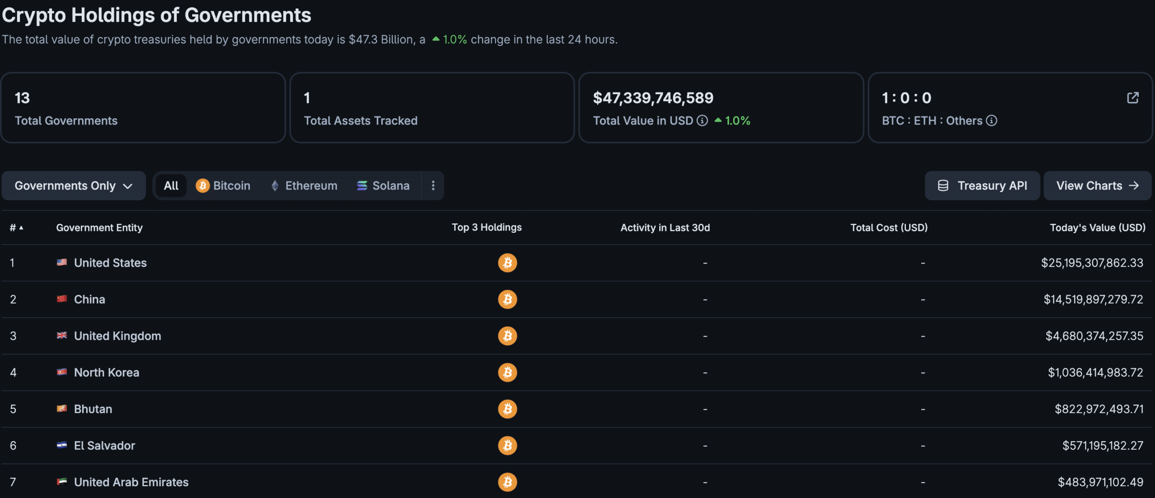Sort table by rank number column

[17, 227]
